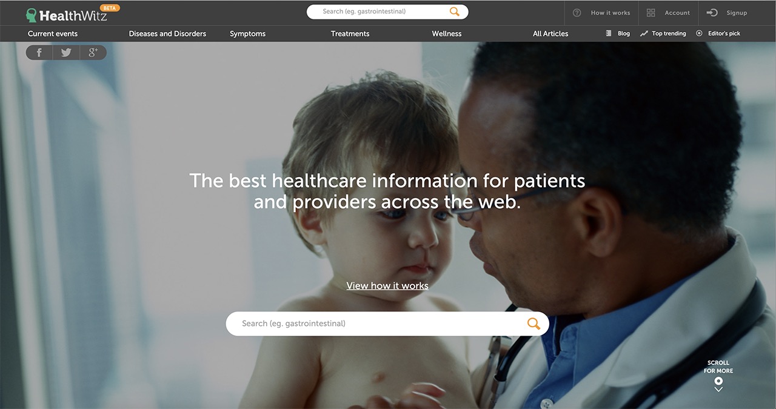This screenshot has width=776, height=409.
Task: Click the Signup arrow icon
Action: [x=712, y=13]
